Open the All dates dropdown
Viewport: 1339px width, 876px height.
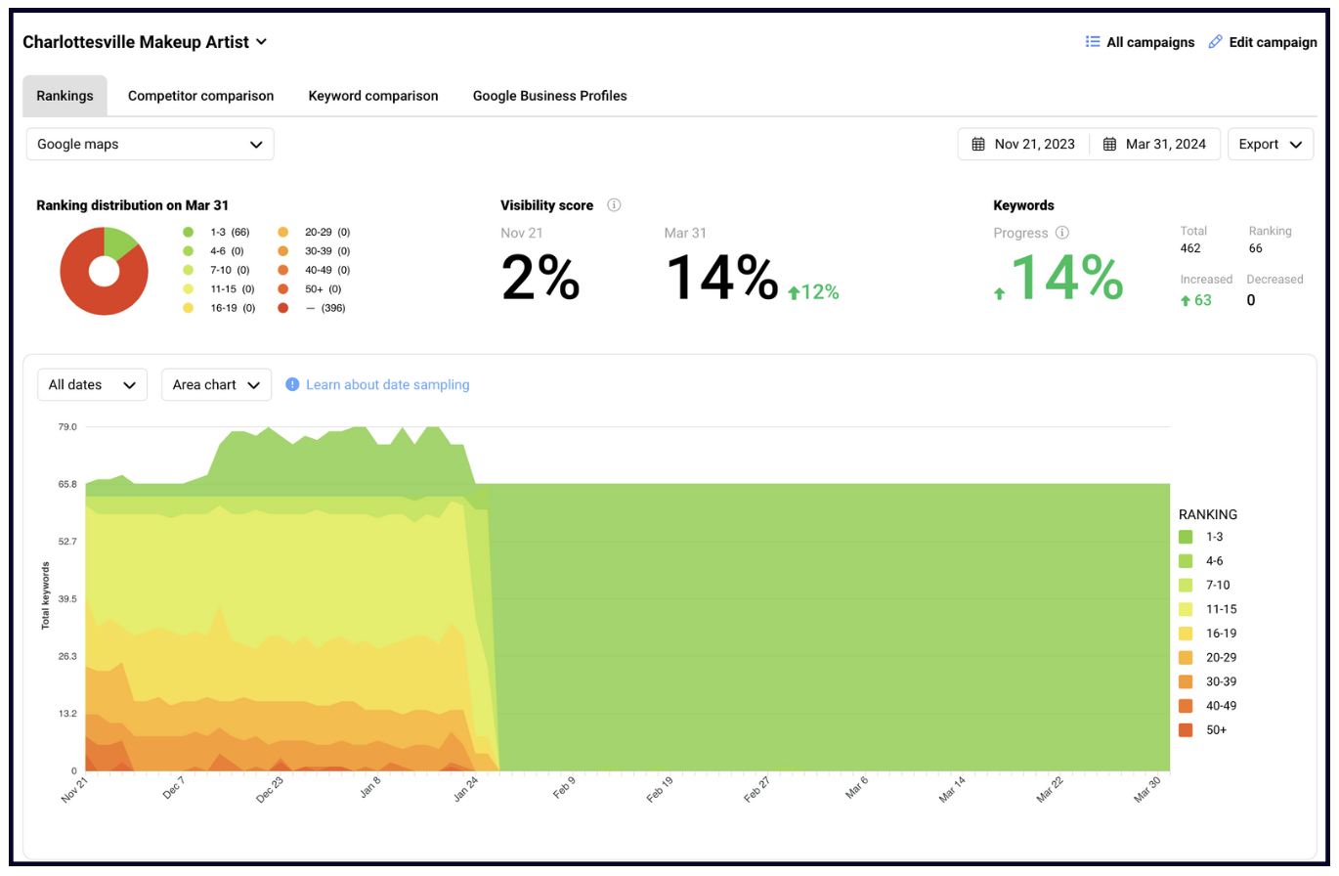92,385
